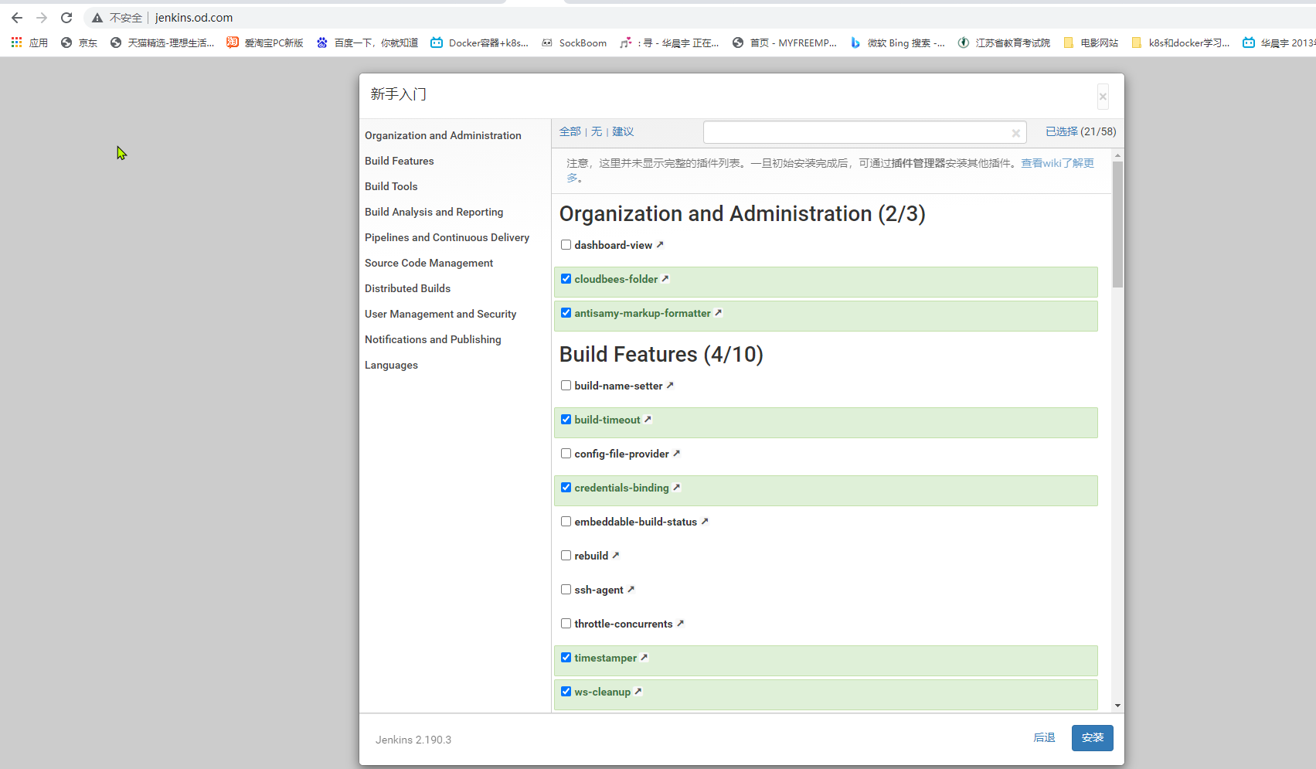Open external link icon next to build-name-setter
Screen dimensions: 1316x769
(670, 385)
